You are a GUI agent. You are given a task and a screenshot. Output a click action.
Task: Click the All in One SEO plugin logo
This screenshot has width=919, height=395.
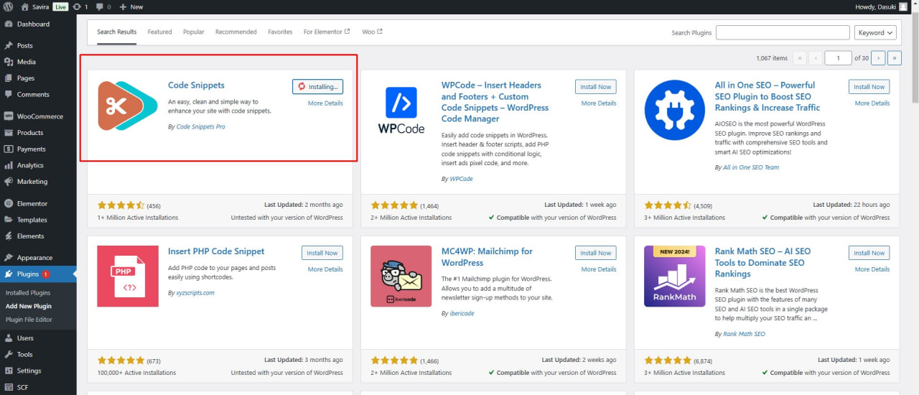pyautogui.click(x=675, y=110)
